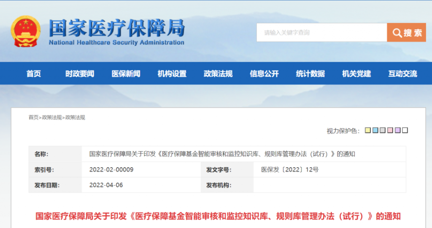432x228 pixels.
Task: Click the 国家医疗保障局 site title
Action: pos(117,28)
